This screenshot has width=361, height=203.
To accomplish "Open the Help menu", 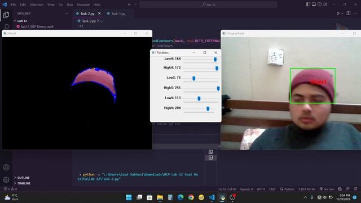I will 97,5.
